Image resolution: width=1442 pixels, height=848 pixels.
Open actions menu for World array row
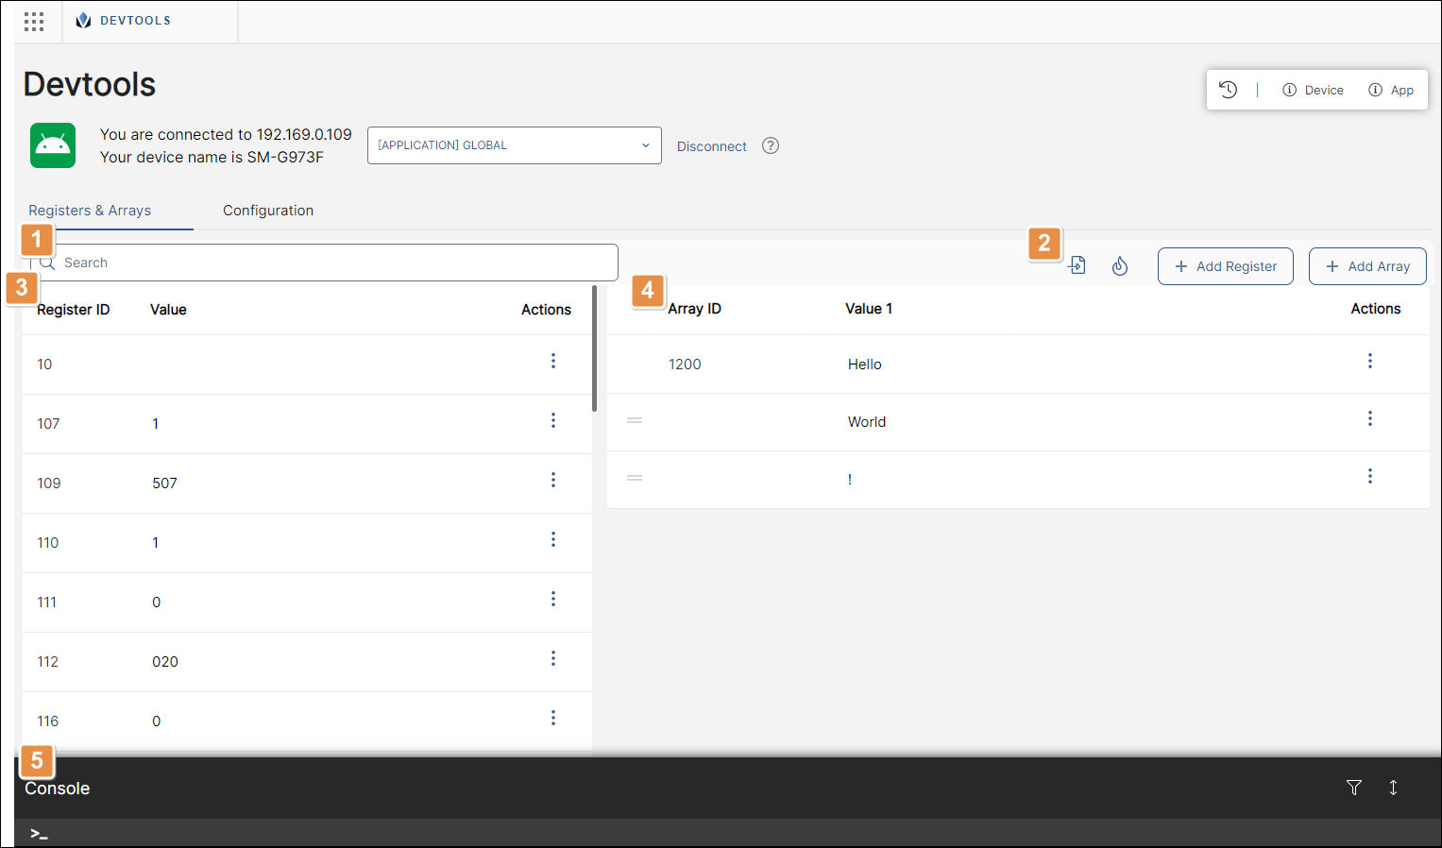tap(1369, 419)
